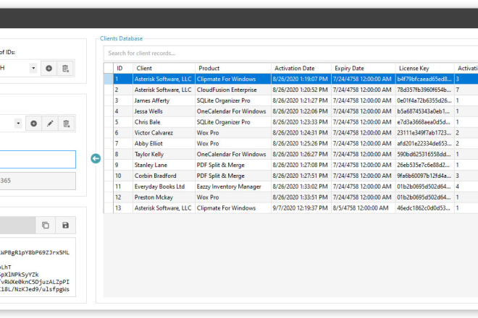Sort by the Product column header
Viewport: 478px width, 318px height.
click(233, 68)
